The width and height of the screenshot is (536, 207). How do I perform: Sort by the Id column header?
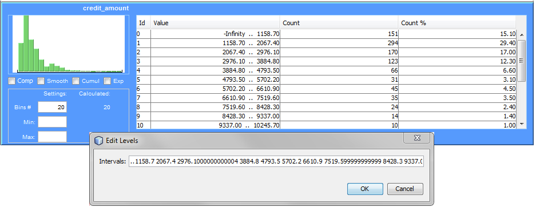pyautogui.click(x=143, y=23)
